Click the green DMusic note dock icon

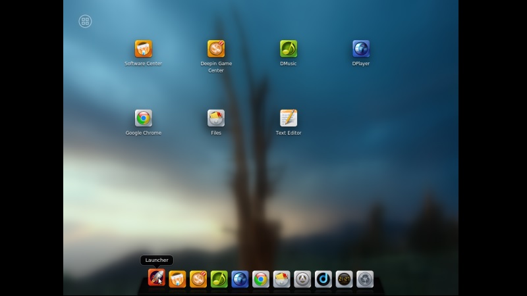(219, 279)
